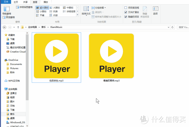Select Extra large icons layout

(x=42, y=8)
